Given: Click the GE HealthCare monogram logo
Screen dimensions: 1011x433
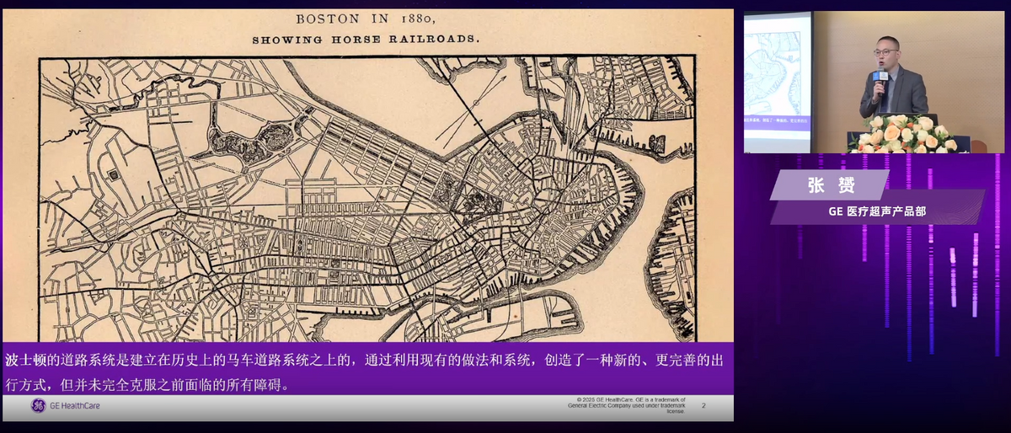Looking at the screenshot, I should pos(38,406).
